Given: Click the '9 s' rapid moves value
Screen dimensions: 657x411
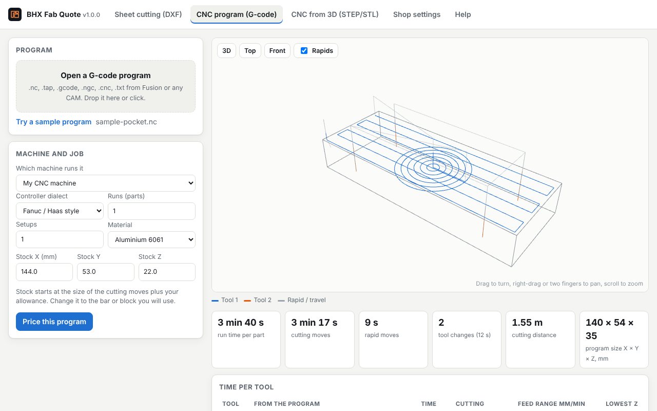Looking at the screenshot, I should [x=372, y=323].
